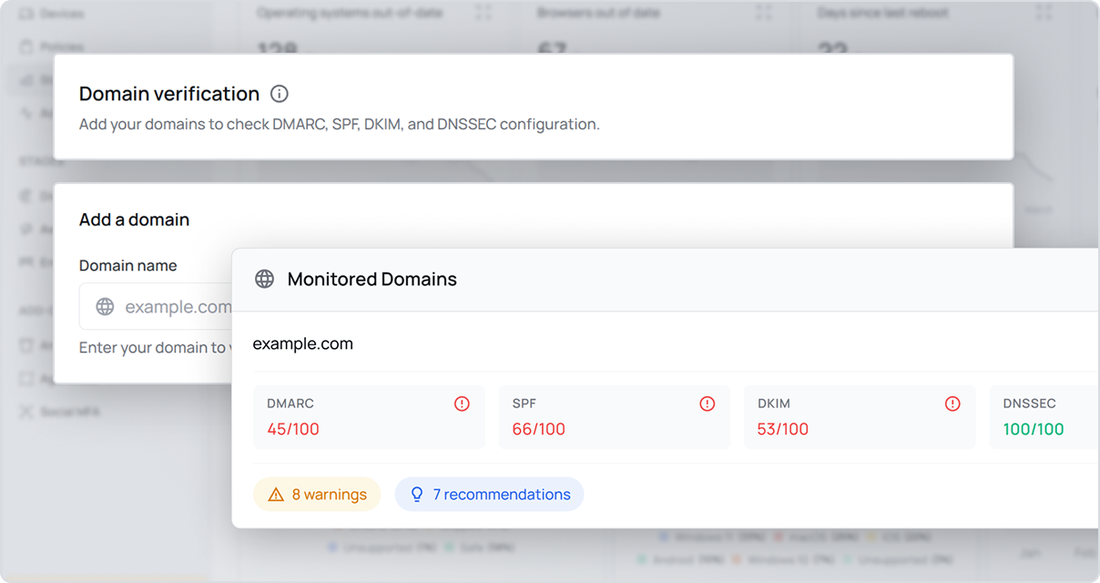This screenshot has height=583, width=1100.
Task: Click the lightbulb icon in recommendations badge
Action: pyautogui.click(x=417, y=495)
